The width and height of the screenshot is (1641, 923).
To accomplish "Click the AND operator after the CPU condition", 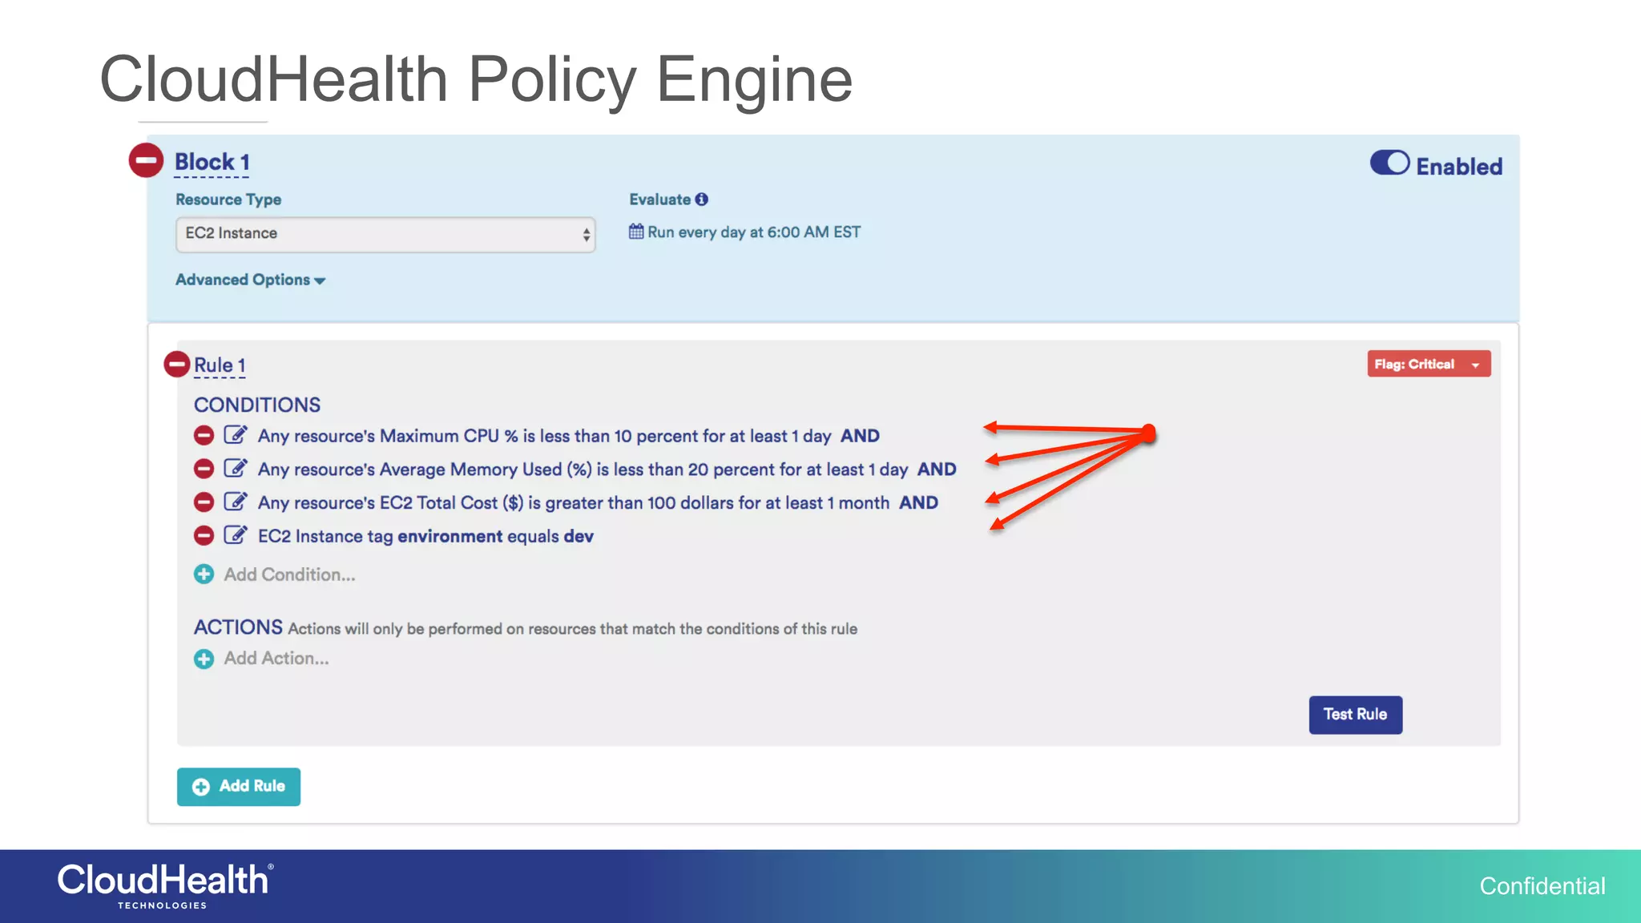I will [860, 436].
